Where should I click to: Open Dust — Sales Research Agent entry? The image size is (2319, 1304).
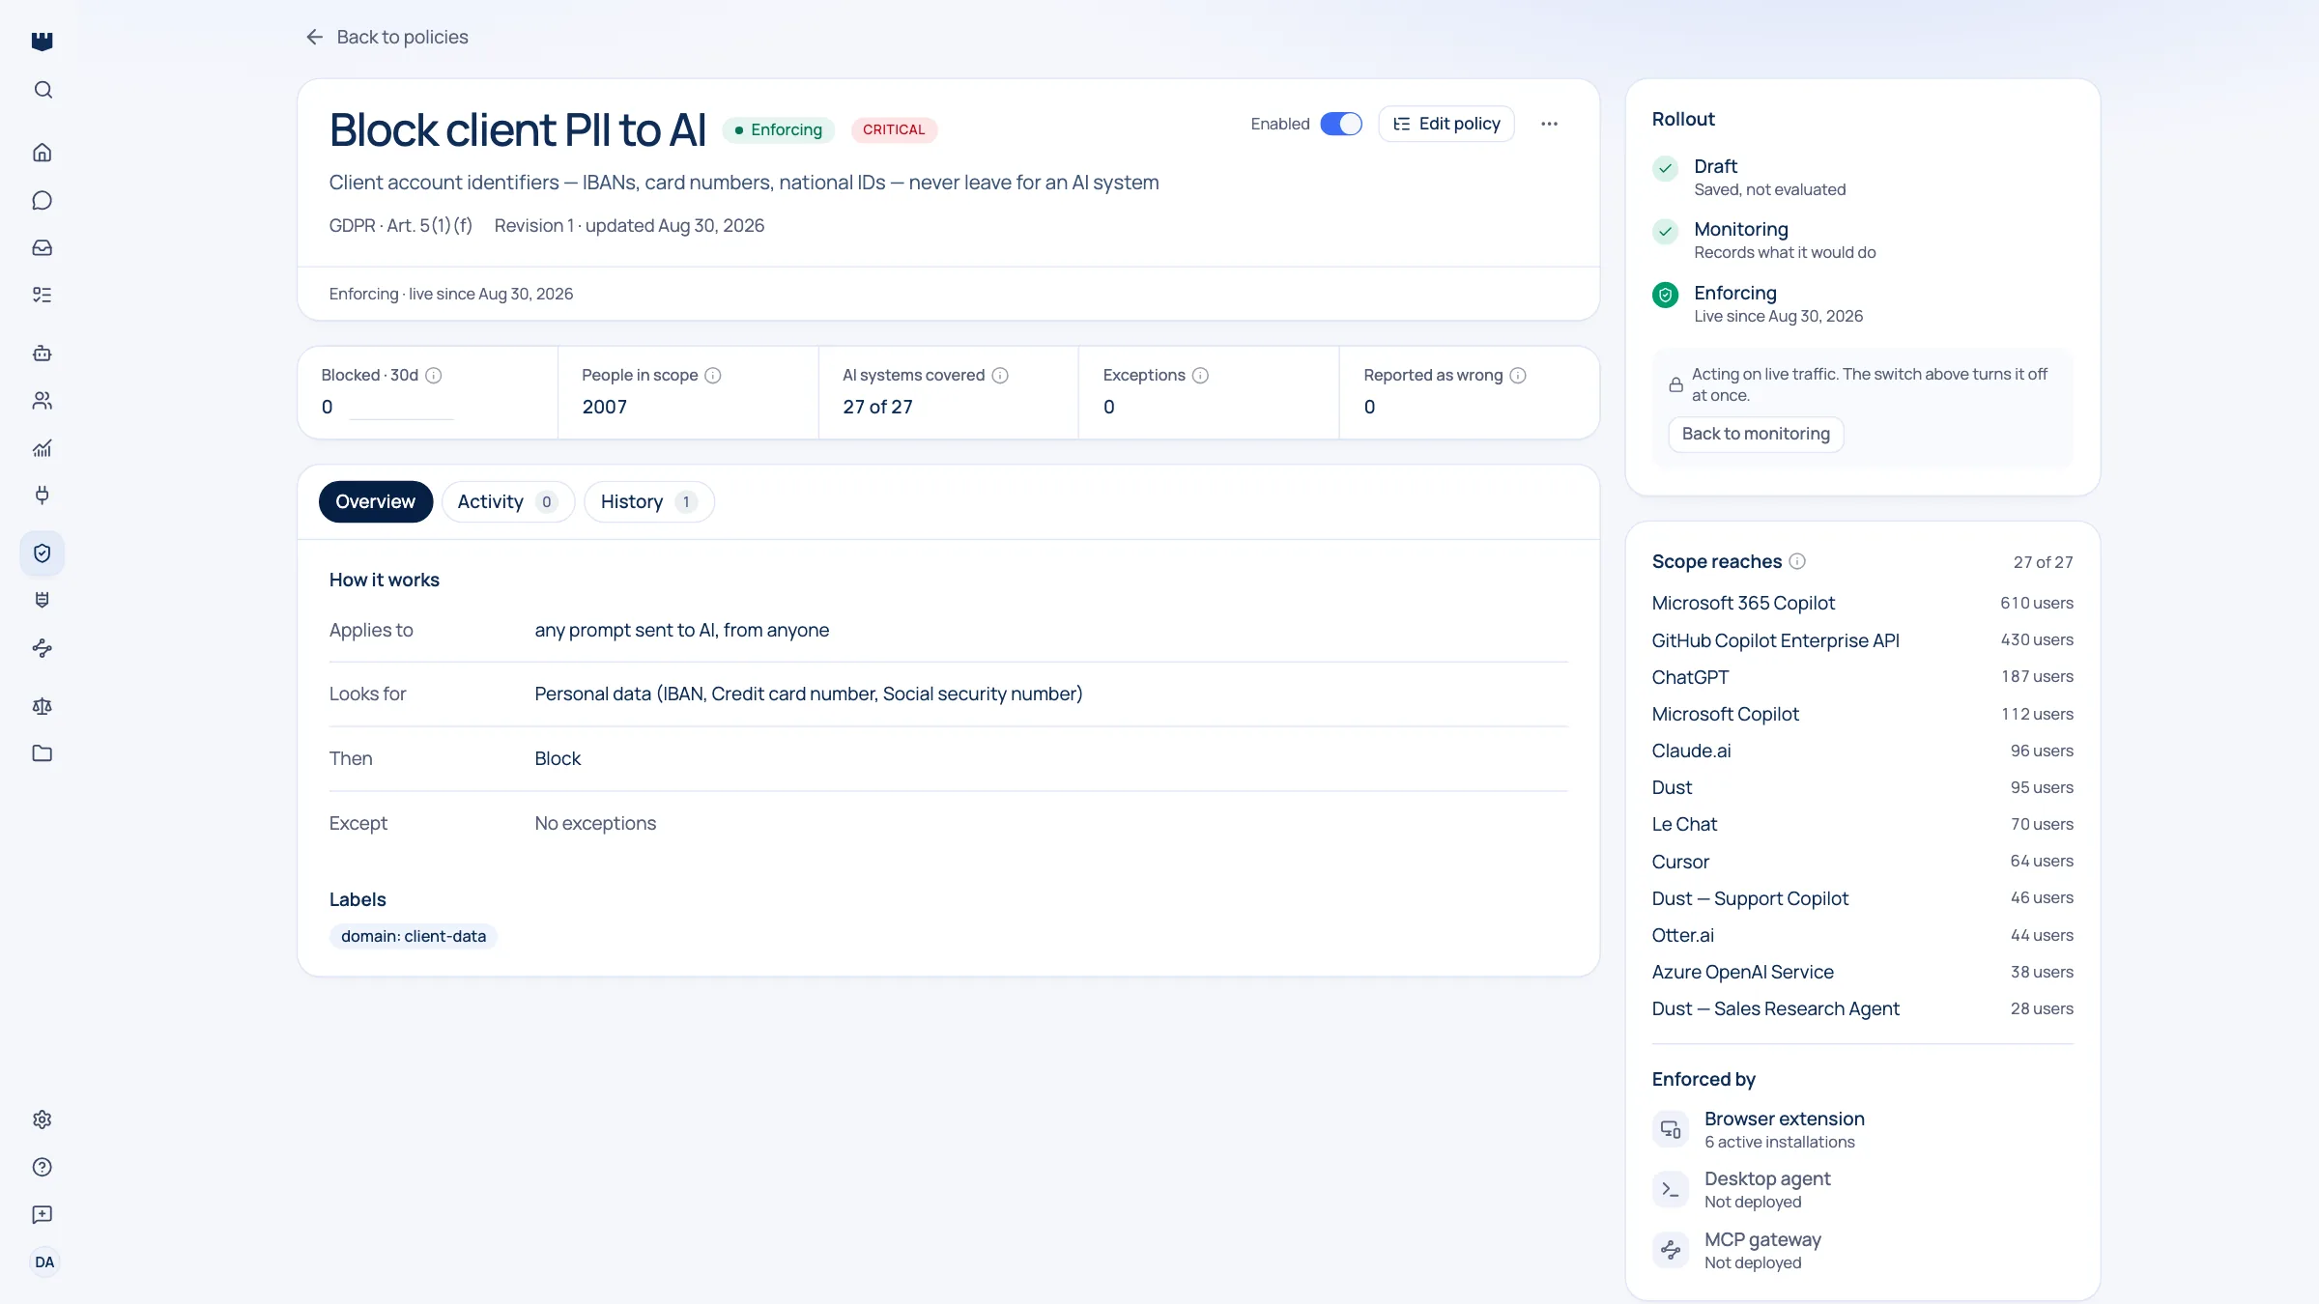[x=1862, y=1008]
